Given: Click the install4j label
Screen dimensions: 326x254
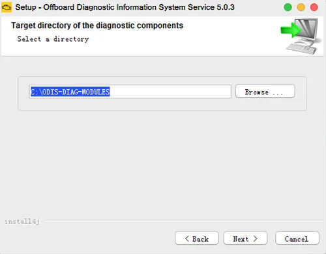Looking at the screenshot, I should coord(22,221).
